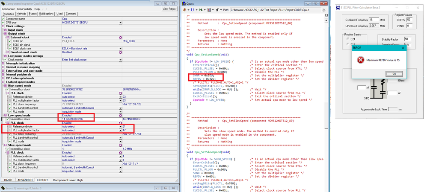The width and height of the screenshot is (427, 192).
Task: Collapse the Clock settings tree node
Action: tap(3, 26)
